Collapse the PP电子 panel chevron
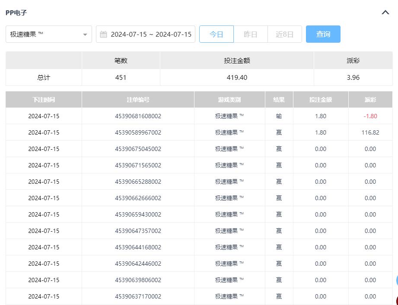 pyautogui.click(x=385, y=13)
